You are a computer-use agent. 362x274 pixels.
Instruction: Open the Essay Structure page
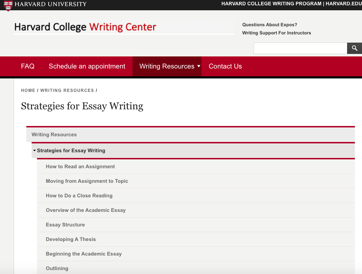[196, 225]
